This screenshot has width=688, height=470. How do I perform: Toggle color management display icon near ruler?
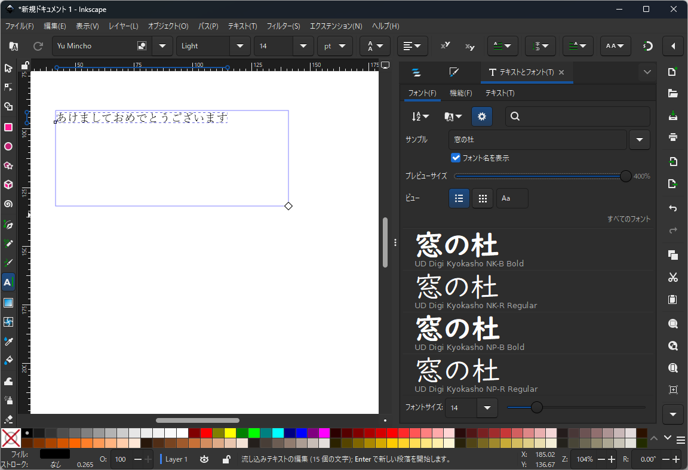pyautogui.click(x=385, y=65)
